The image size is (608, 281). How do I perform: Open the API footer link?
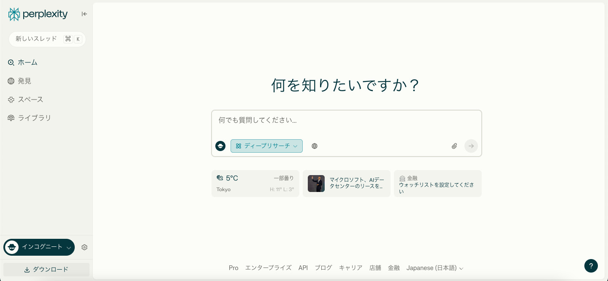[303, 268]
